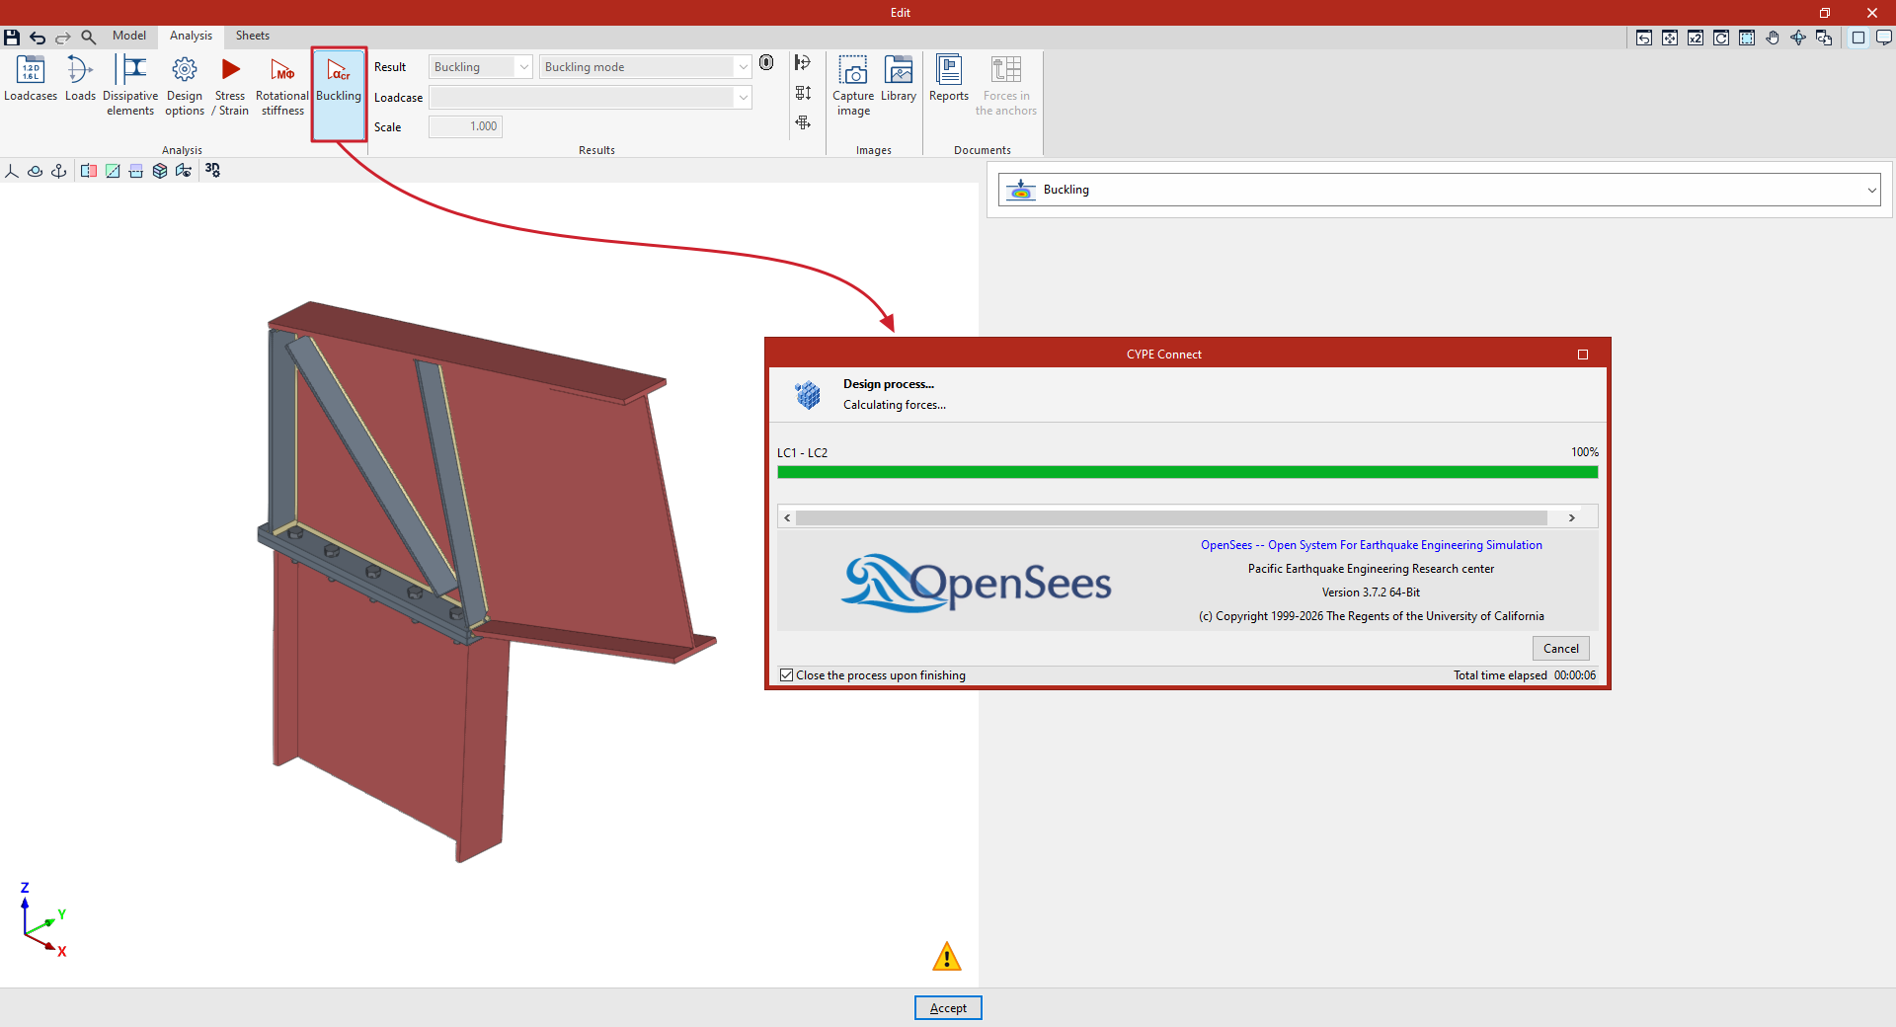Click the yellow warning triangle
This screenshot has width=1896, height=1027.
[x=947, y=956]
